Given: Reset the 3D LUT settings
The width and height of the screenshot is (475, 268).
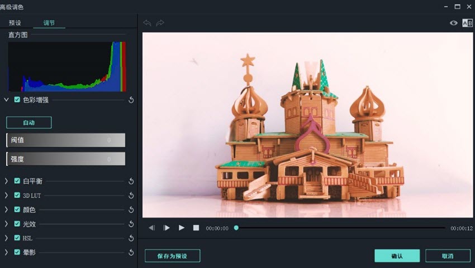Looking at the screenshot, I should (x=131, y=196).
